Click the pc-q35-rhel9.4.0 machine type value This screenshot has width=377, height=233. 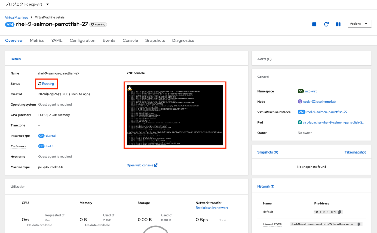(x=51, y=167)
